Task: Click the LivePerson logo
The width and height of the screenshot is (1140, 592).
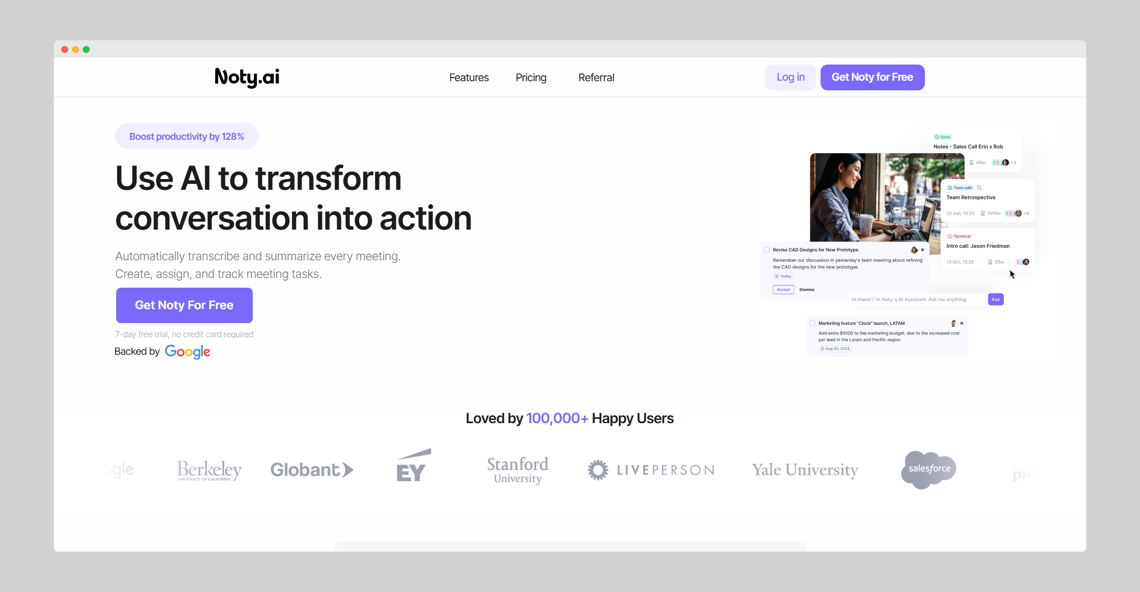Action: click(x=651, y=470)
